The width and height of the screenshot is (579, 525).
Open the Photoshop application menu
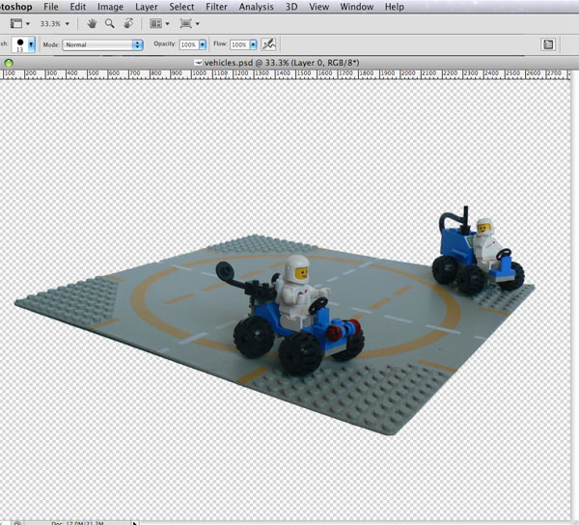pos(15,7)
